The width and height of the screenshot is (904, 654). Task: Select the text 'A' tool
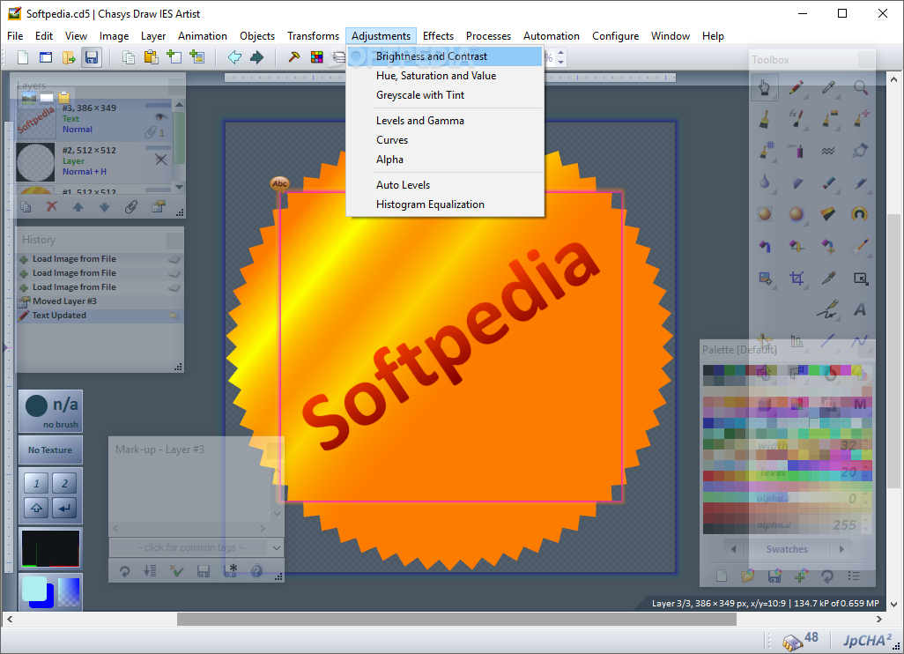coord(860,310)
